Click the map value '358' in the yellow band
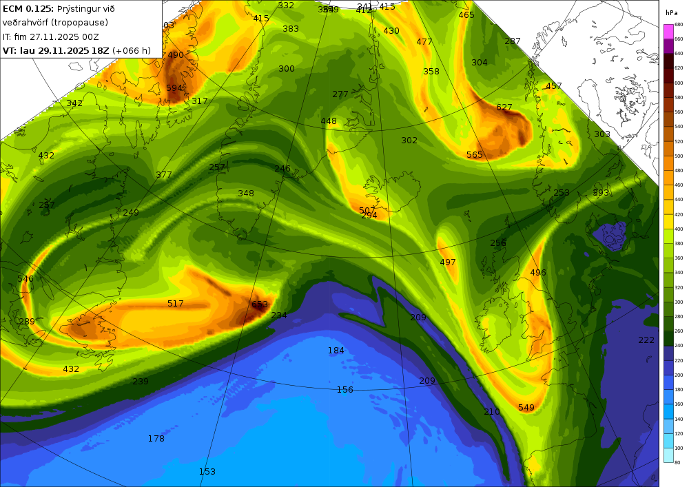689x487 pixels. click(431, 71)
